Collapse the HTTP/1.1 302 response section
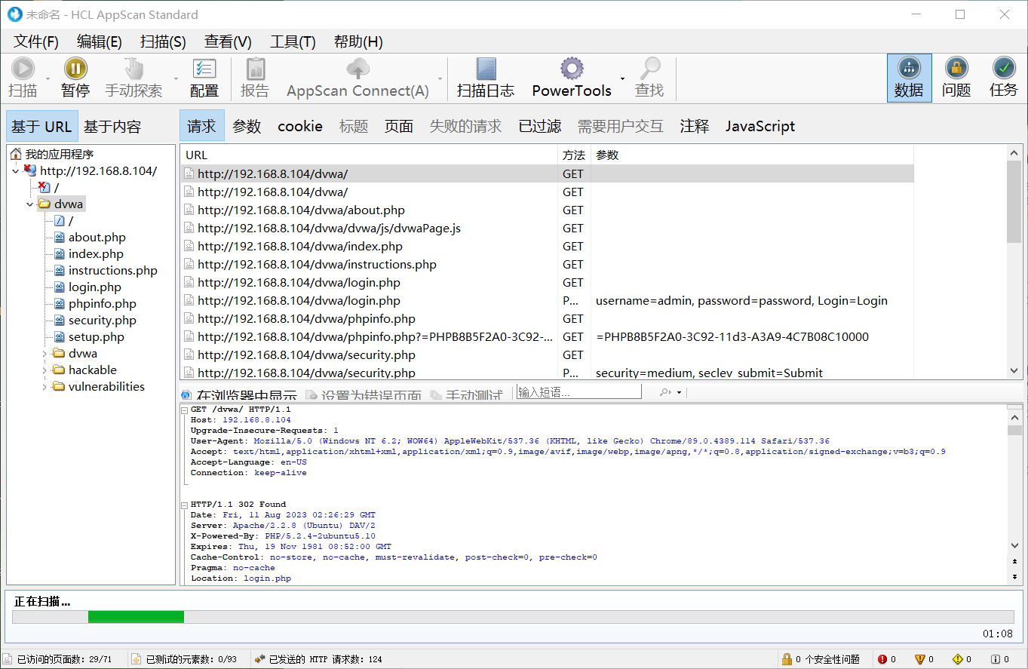The image size is (1028, 669). tap(184, 504)
